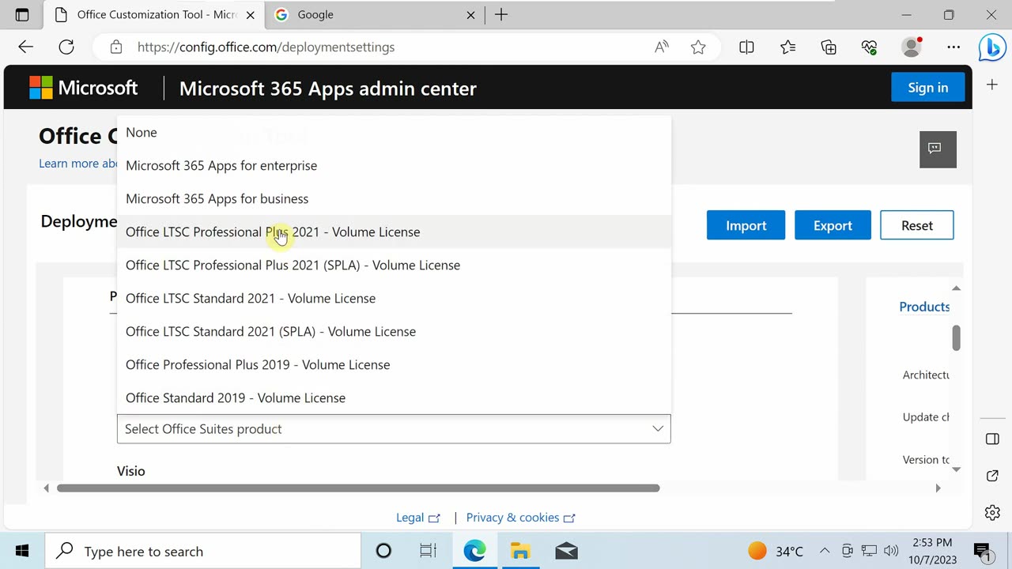Click the Sign in button

[x=928, y=88]
